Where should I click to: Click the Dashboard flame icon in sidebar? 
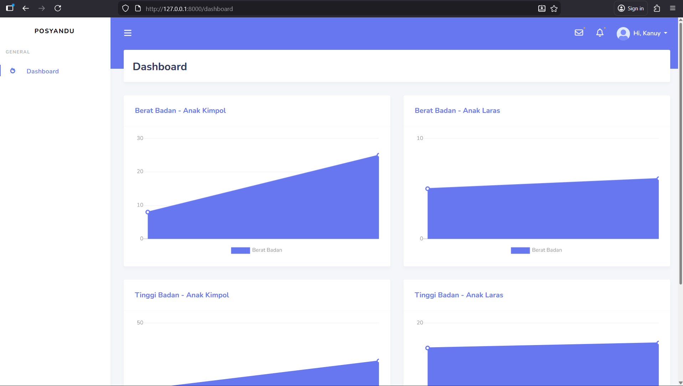[x=13, y=71]
